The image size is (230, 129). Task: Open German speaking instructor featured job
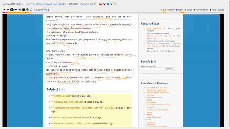[159, 36]
